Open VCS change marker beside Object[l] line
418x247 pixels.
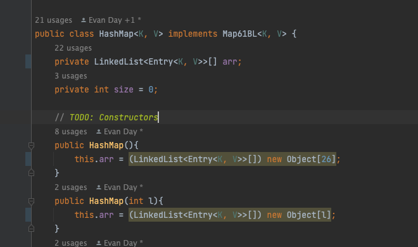click(28, 215)
